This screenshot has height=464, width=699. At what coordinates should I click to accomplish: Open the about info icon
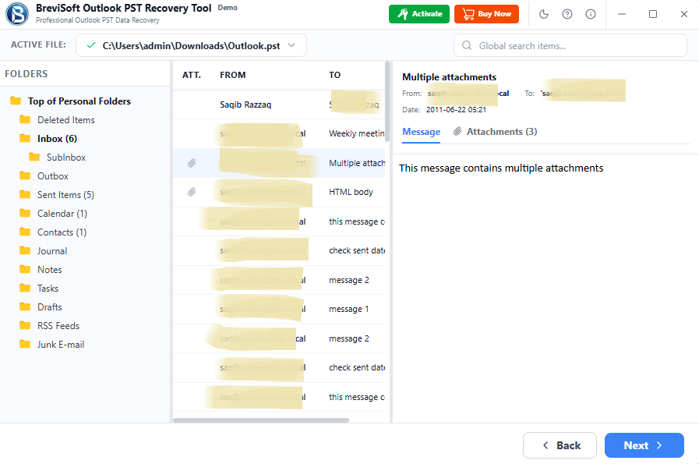(x=591, y=14)
